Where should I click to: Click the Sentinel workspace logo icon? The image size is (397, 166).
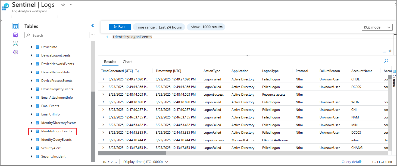5,7
